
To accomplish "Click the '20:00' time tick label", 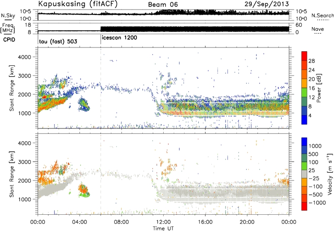I will [247, 222].
